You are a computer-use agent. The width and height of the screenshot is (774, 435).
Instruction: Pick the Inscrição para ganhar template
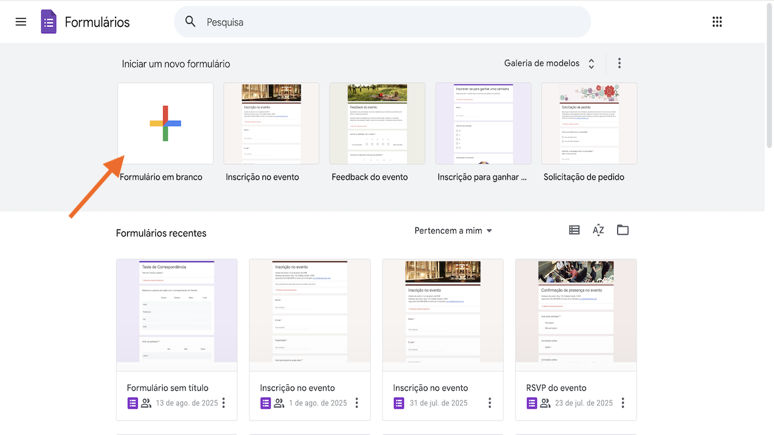[x=483, y=124]
